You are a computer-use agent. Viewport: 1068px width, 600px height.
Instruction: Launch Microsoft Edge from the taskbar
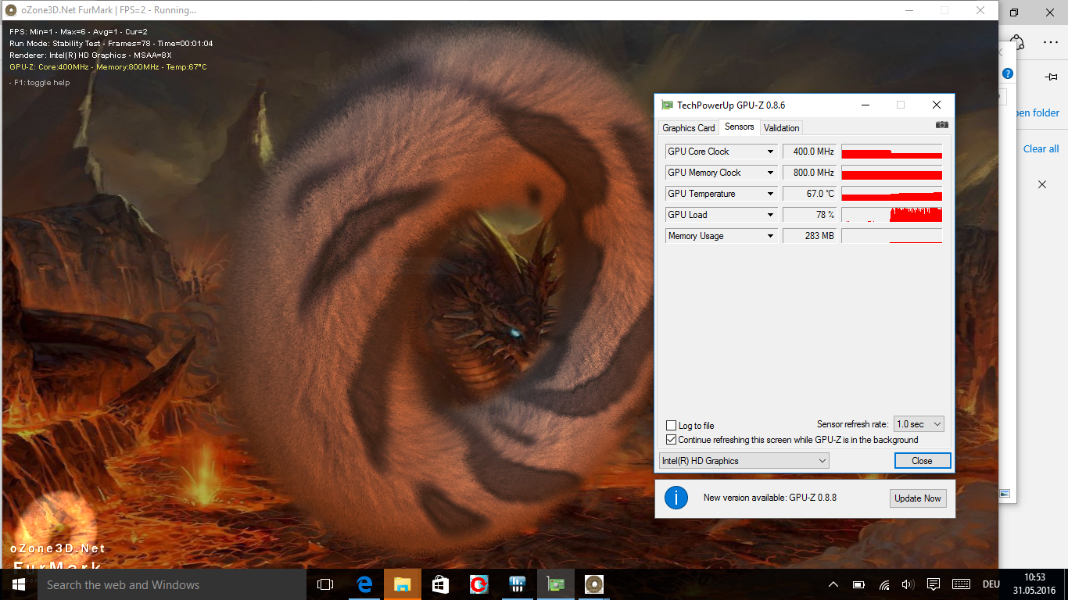pyautogui.click(x=364, y=584)
